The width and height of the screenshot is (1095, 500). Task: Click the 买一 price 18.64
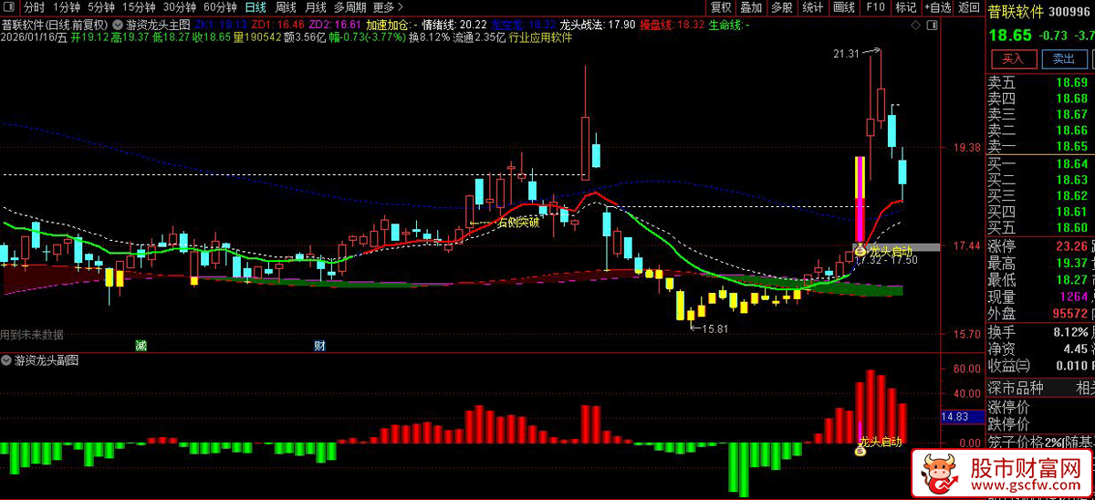coord(1072,164)
